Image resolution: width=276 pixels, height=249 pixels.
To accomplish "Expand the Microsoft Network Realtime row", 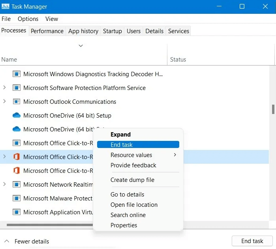I will [x=5, y=184].
